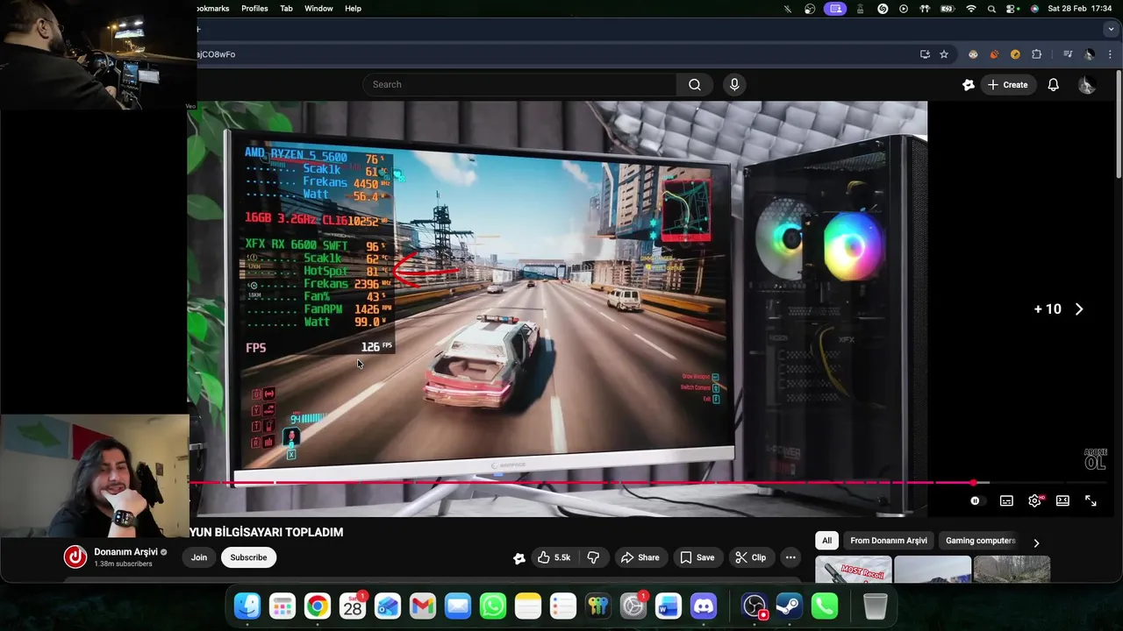This screenshot has height=631, width=1123.
Task: Open Discord from the dock
Action: coord(704,606)
